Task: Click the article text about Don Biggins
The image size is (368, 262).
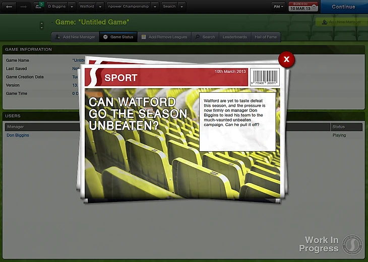Action: 234,113
